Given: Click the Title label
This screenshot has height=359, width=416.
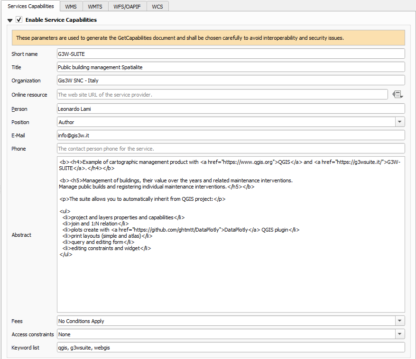Looking at the screenshot, I should (x=16, y=67).
